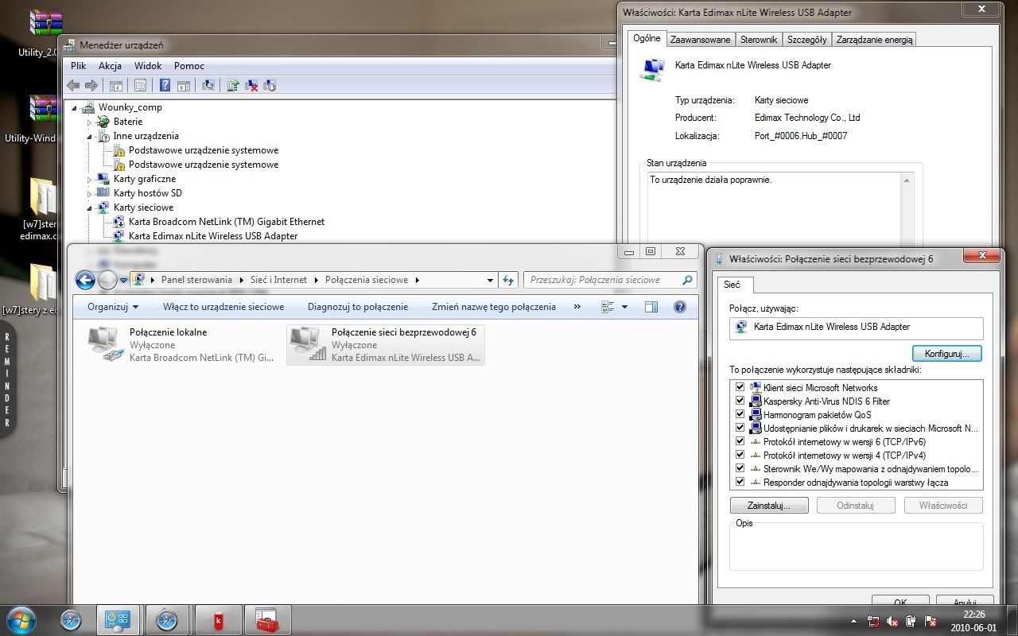Expand Karty graficzne tree node

pos(90,180)
